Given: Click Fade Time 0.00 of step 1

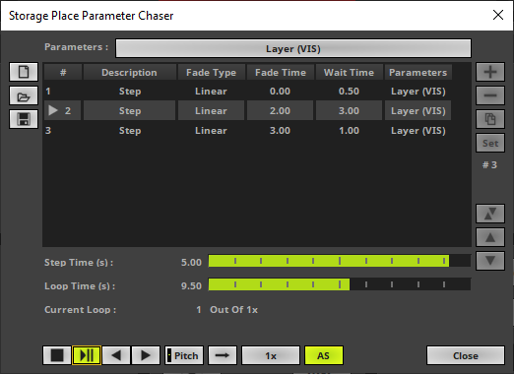Looking at the screenshot, I should 280,92.
